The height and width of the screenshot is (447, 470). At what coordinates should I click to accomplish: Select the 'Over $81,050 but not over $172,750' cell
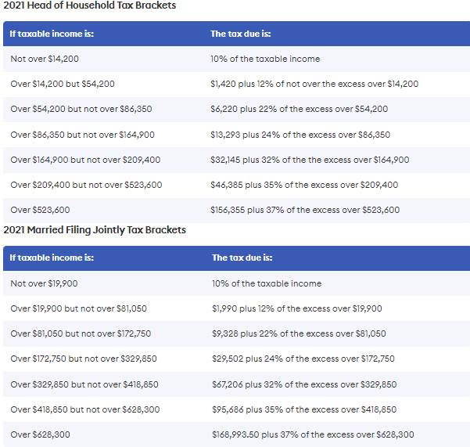coord(81,333)
